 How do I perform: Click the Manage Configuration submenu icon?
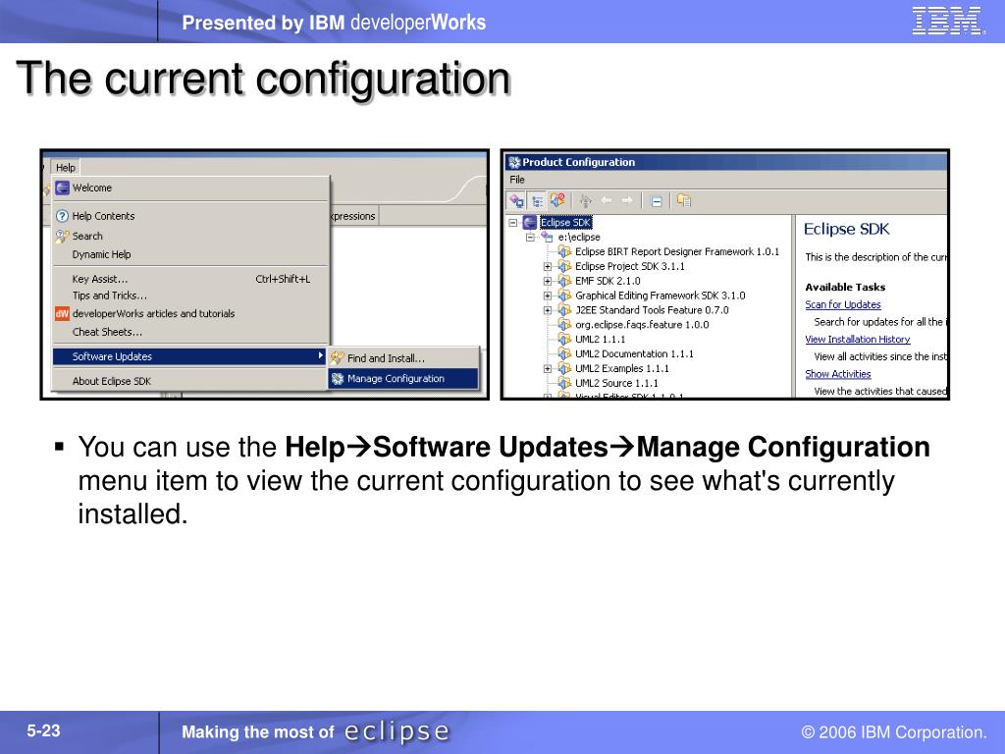click(x=338, y=379)
